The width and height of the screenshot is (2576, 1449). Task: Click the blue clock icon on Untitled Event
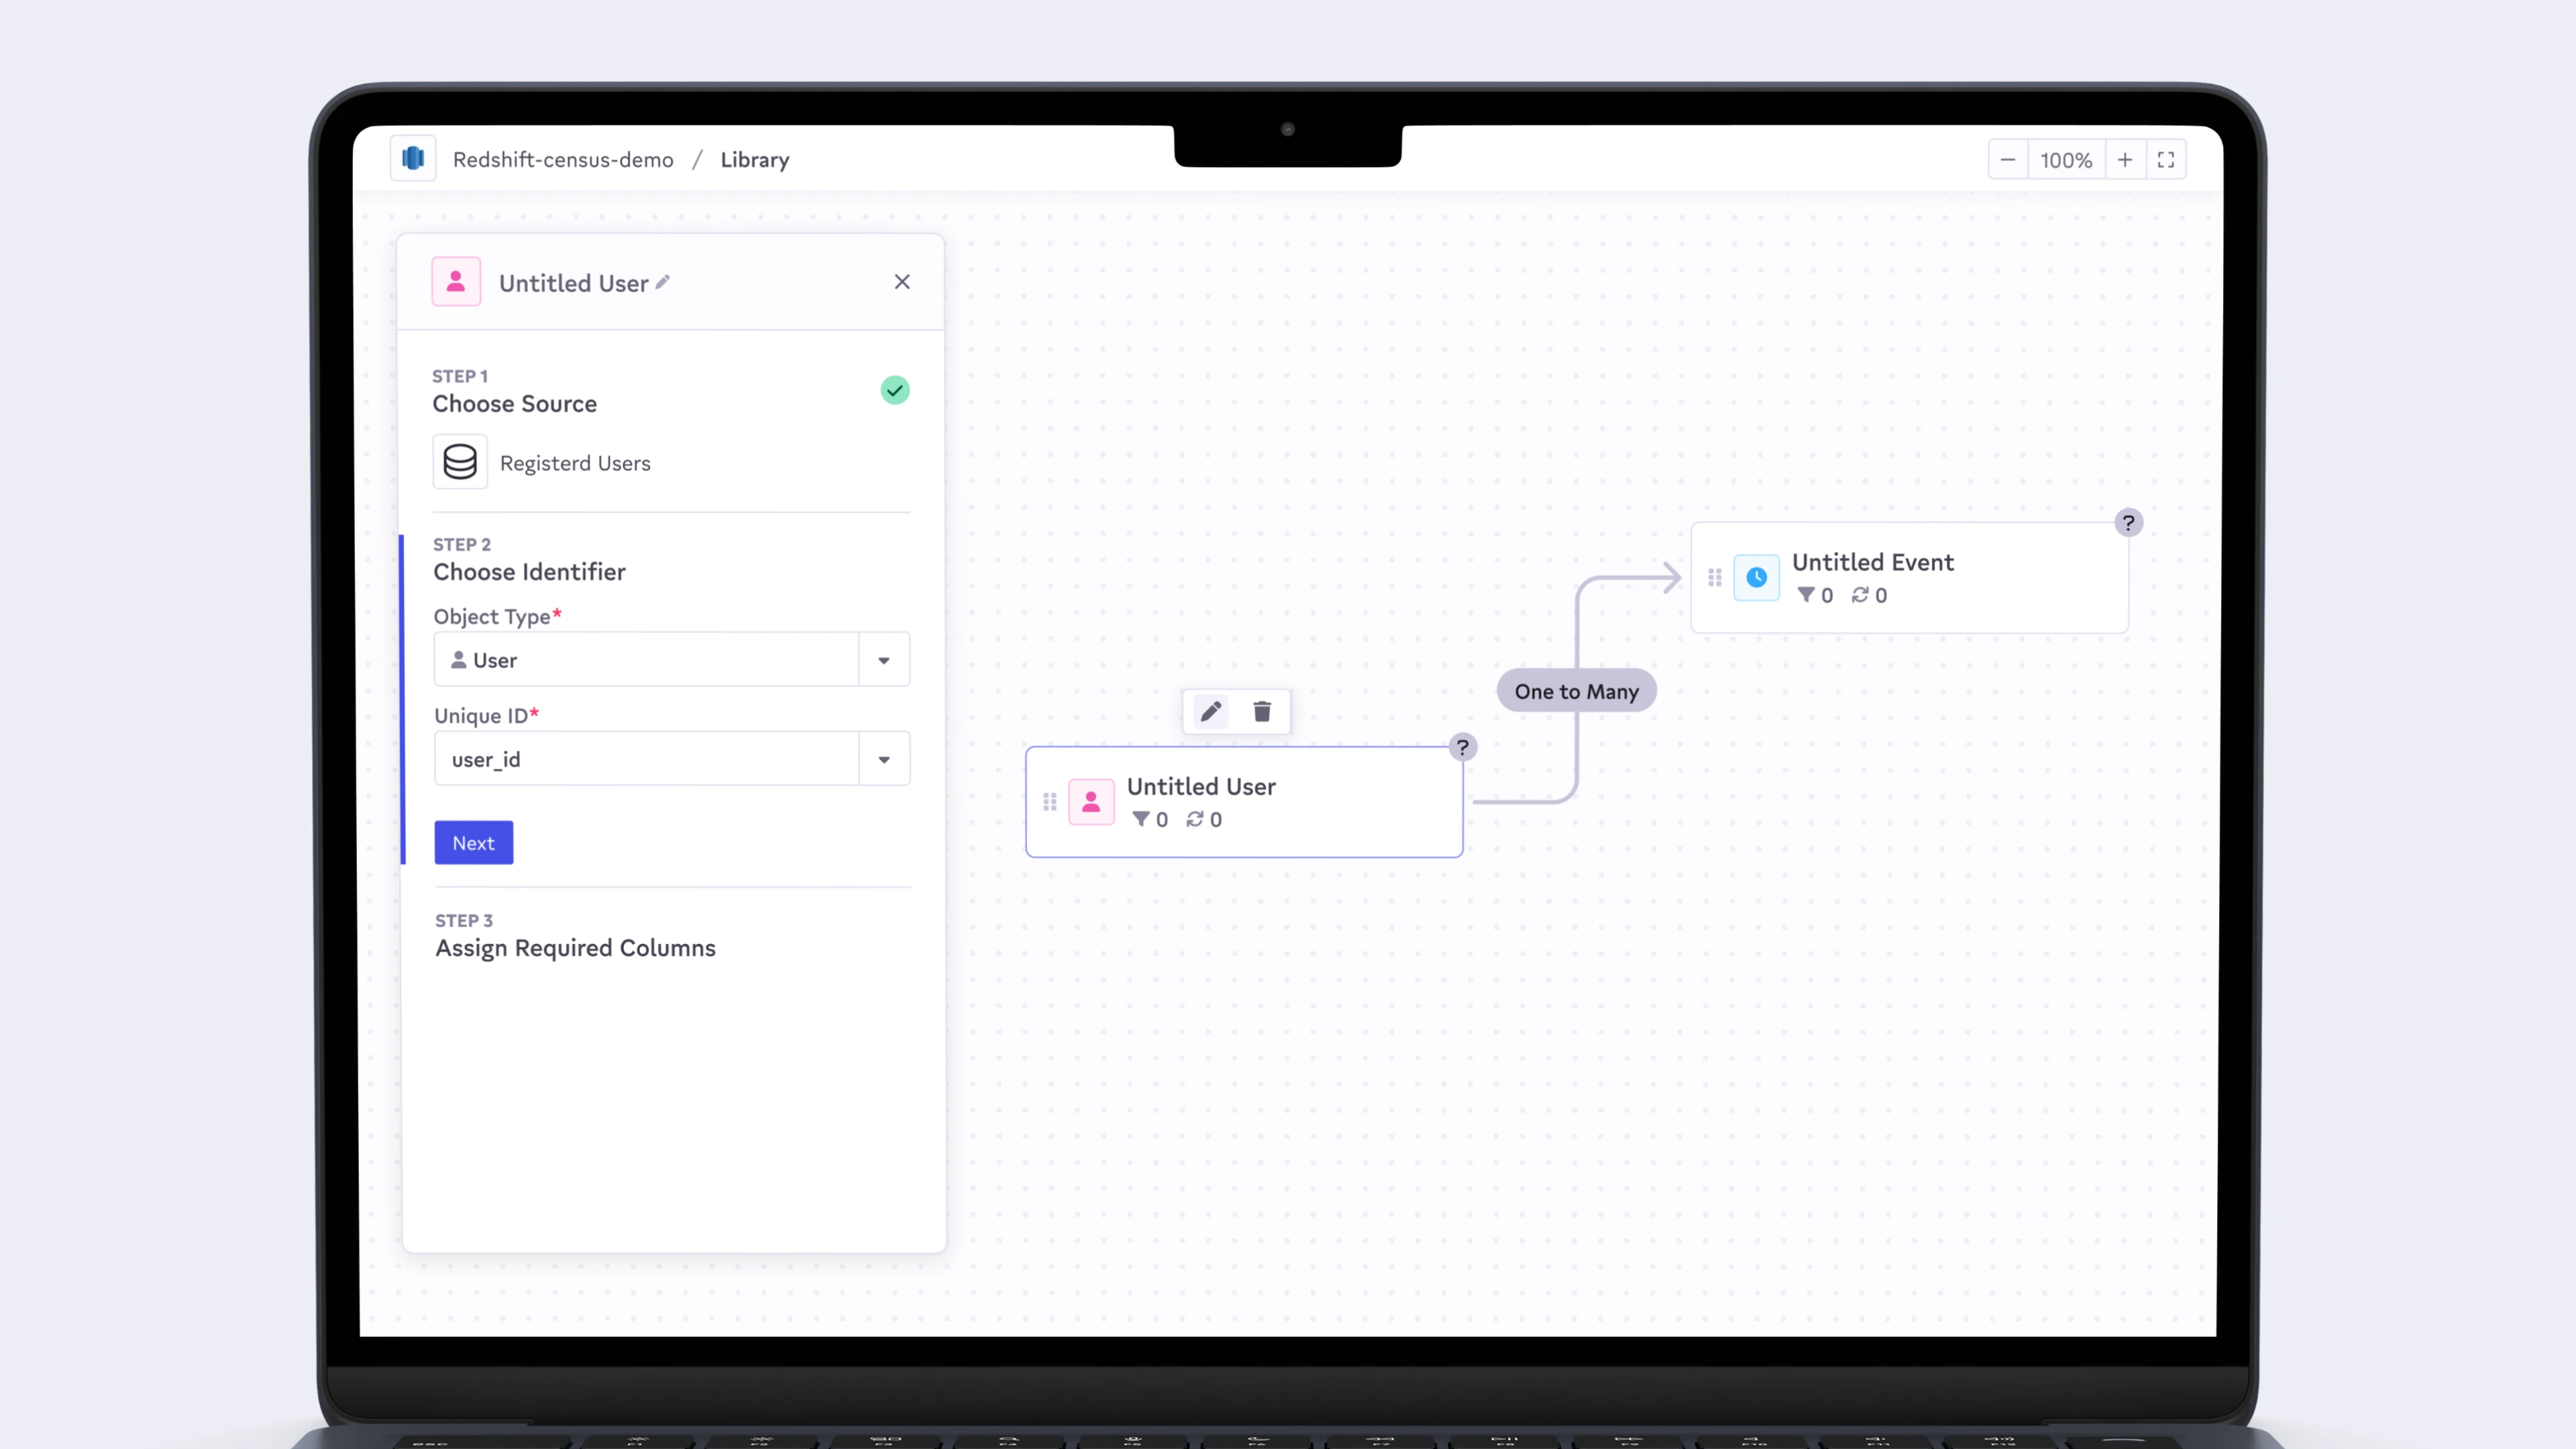1756,577
